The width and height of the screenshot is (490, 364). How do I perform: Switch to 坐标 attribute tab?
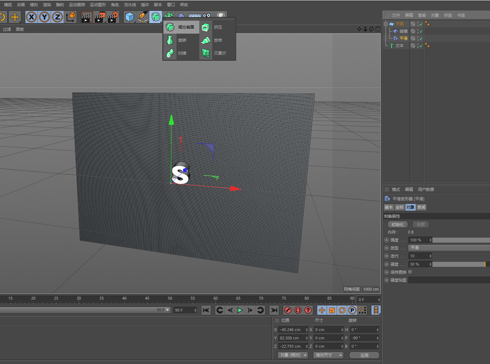point(399,207)
